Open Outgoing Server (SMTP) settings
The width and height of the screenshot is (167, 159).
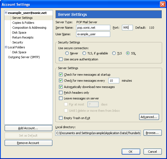tap(24, 57)
